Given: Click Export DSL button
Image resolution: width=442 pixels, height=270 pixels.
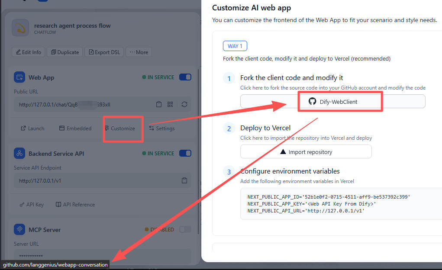Looking at the screenshot, I should 104,52.
